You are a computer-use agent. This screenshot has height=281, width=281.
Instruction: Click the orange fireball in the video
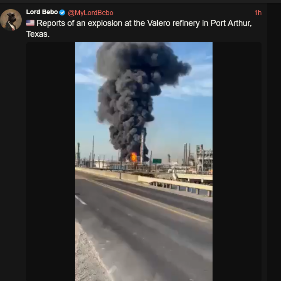[x=134, y=157]
